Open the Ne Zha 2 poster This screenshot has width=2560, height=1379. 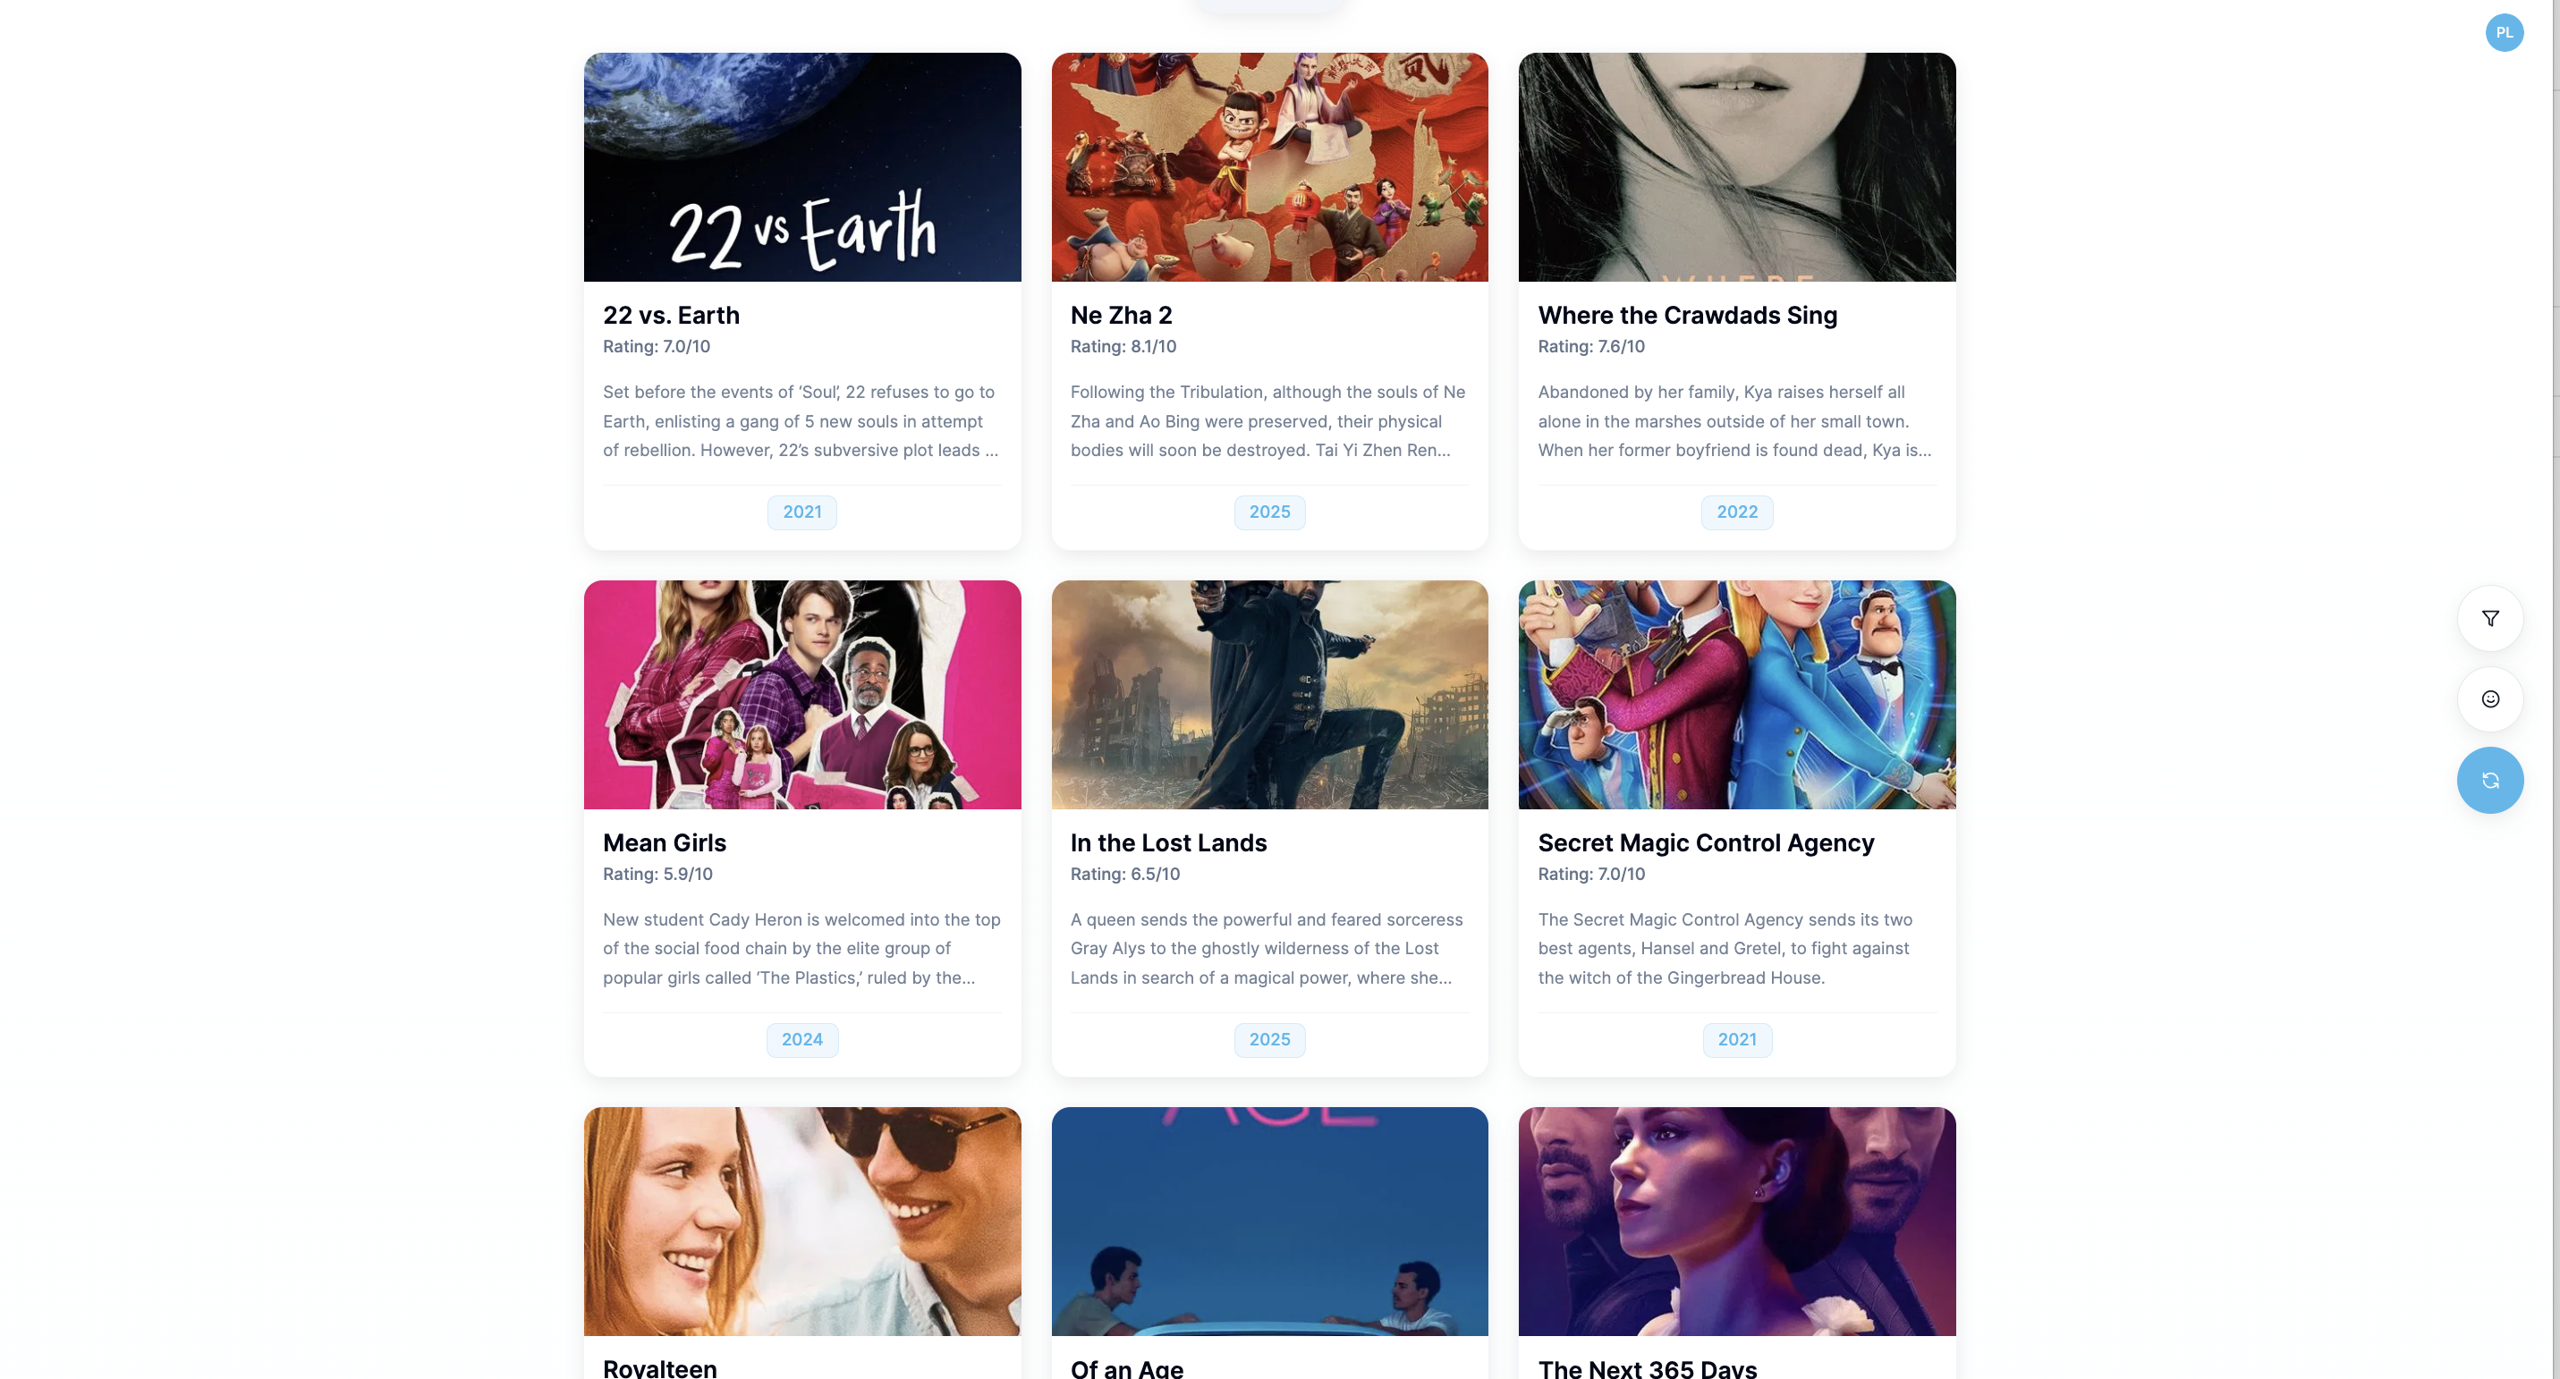tap(1269, 167)
